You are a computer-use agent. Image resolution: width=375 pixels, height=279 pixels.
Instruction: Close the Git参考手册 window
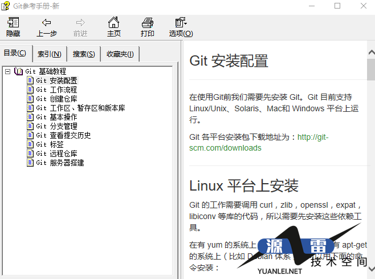point(363,6)
